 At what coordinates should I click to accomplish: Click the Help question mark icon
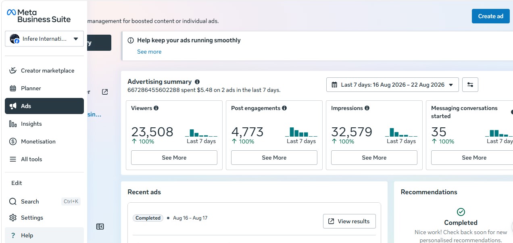[x=13, y=235]
